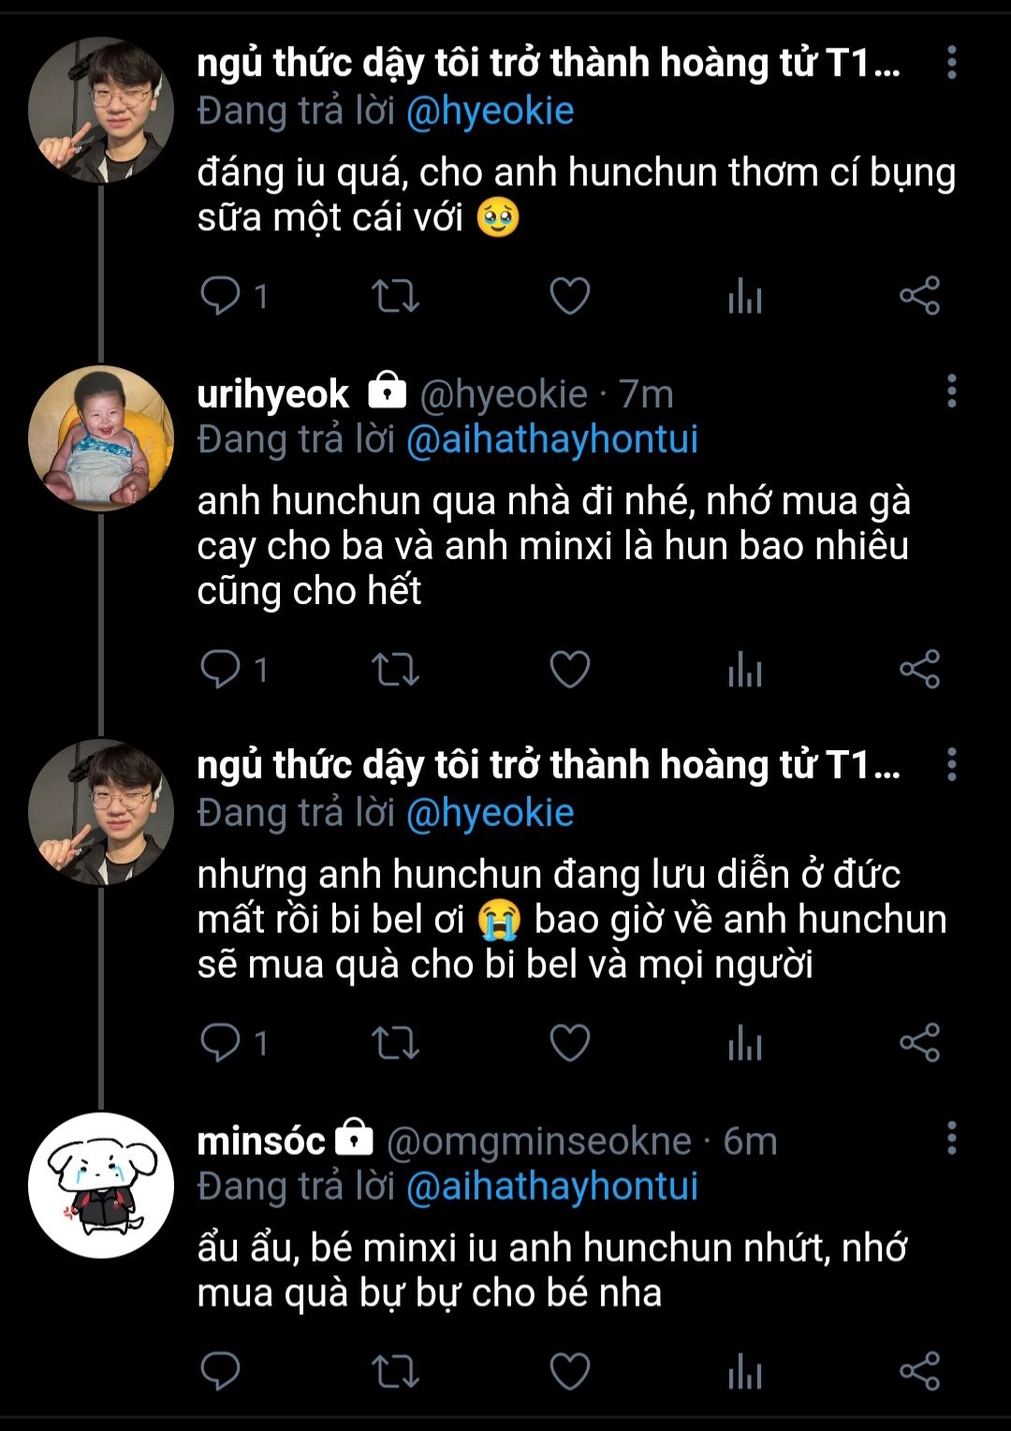Like the first tweet in the thread
Viewport: 1011px width, 1431px height.
point(569,296)
